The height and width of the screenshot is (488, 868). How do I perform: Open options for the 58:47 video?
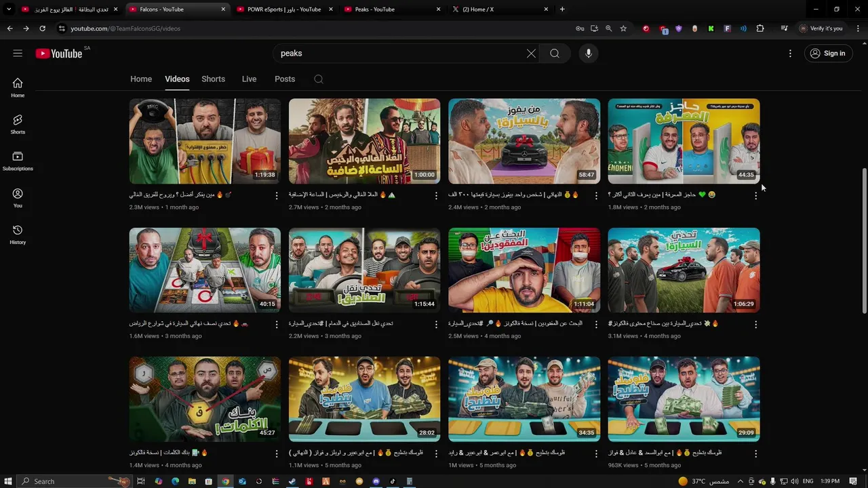(x=596, y=195)
